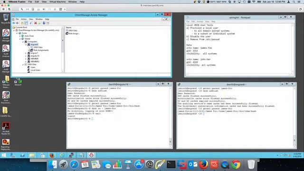Open Terminal in the macOS Dock
The image size is (304, 171).
coord(171,165)
